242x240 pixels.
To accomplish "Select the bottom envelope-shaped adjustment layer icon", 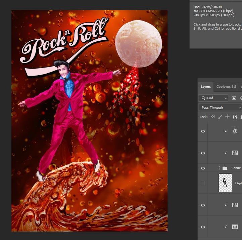I will pos(235,227).
